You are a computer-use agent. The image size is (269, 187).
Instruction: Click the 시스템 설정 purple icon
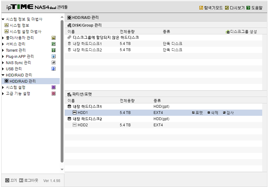(x=54, y=87)
